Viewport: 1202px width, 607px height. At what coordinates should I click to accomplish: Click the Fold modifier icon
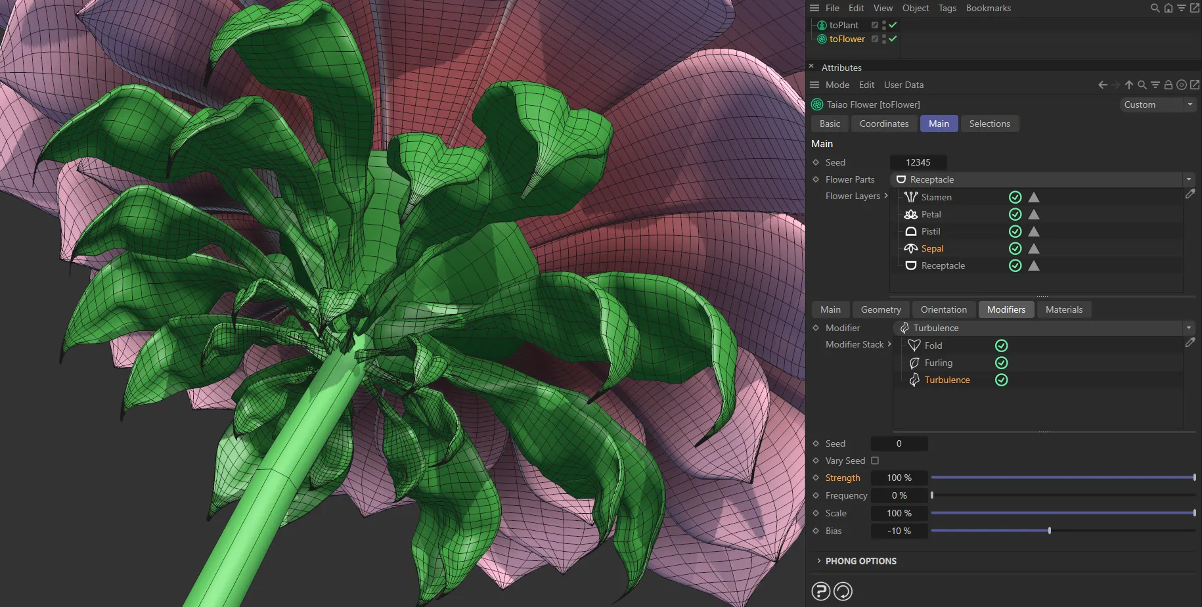[x=914, y=345]
